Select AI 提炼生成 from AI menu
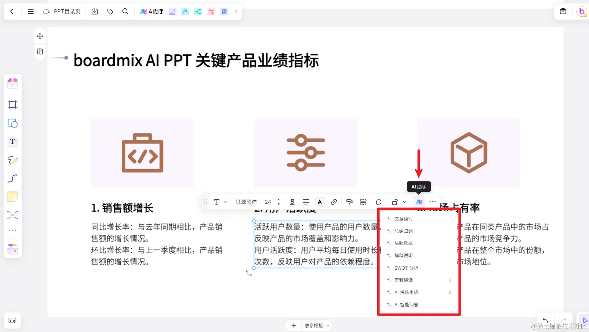The height and width of the screenshot is (332, 589). click(x=419, y=292)
